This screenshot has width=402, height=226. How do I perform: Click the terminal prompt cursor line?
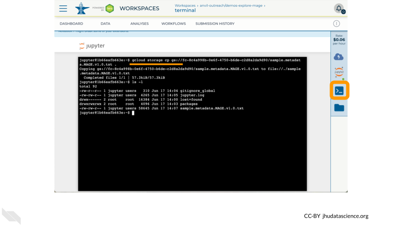pyautogui.click(x=107, y=113)
